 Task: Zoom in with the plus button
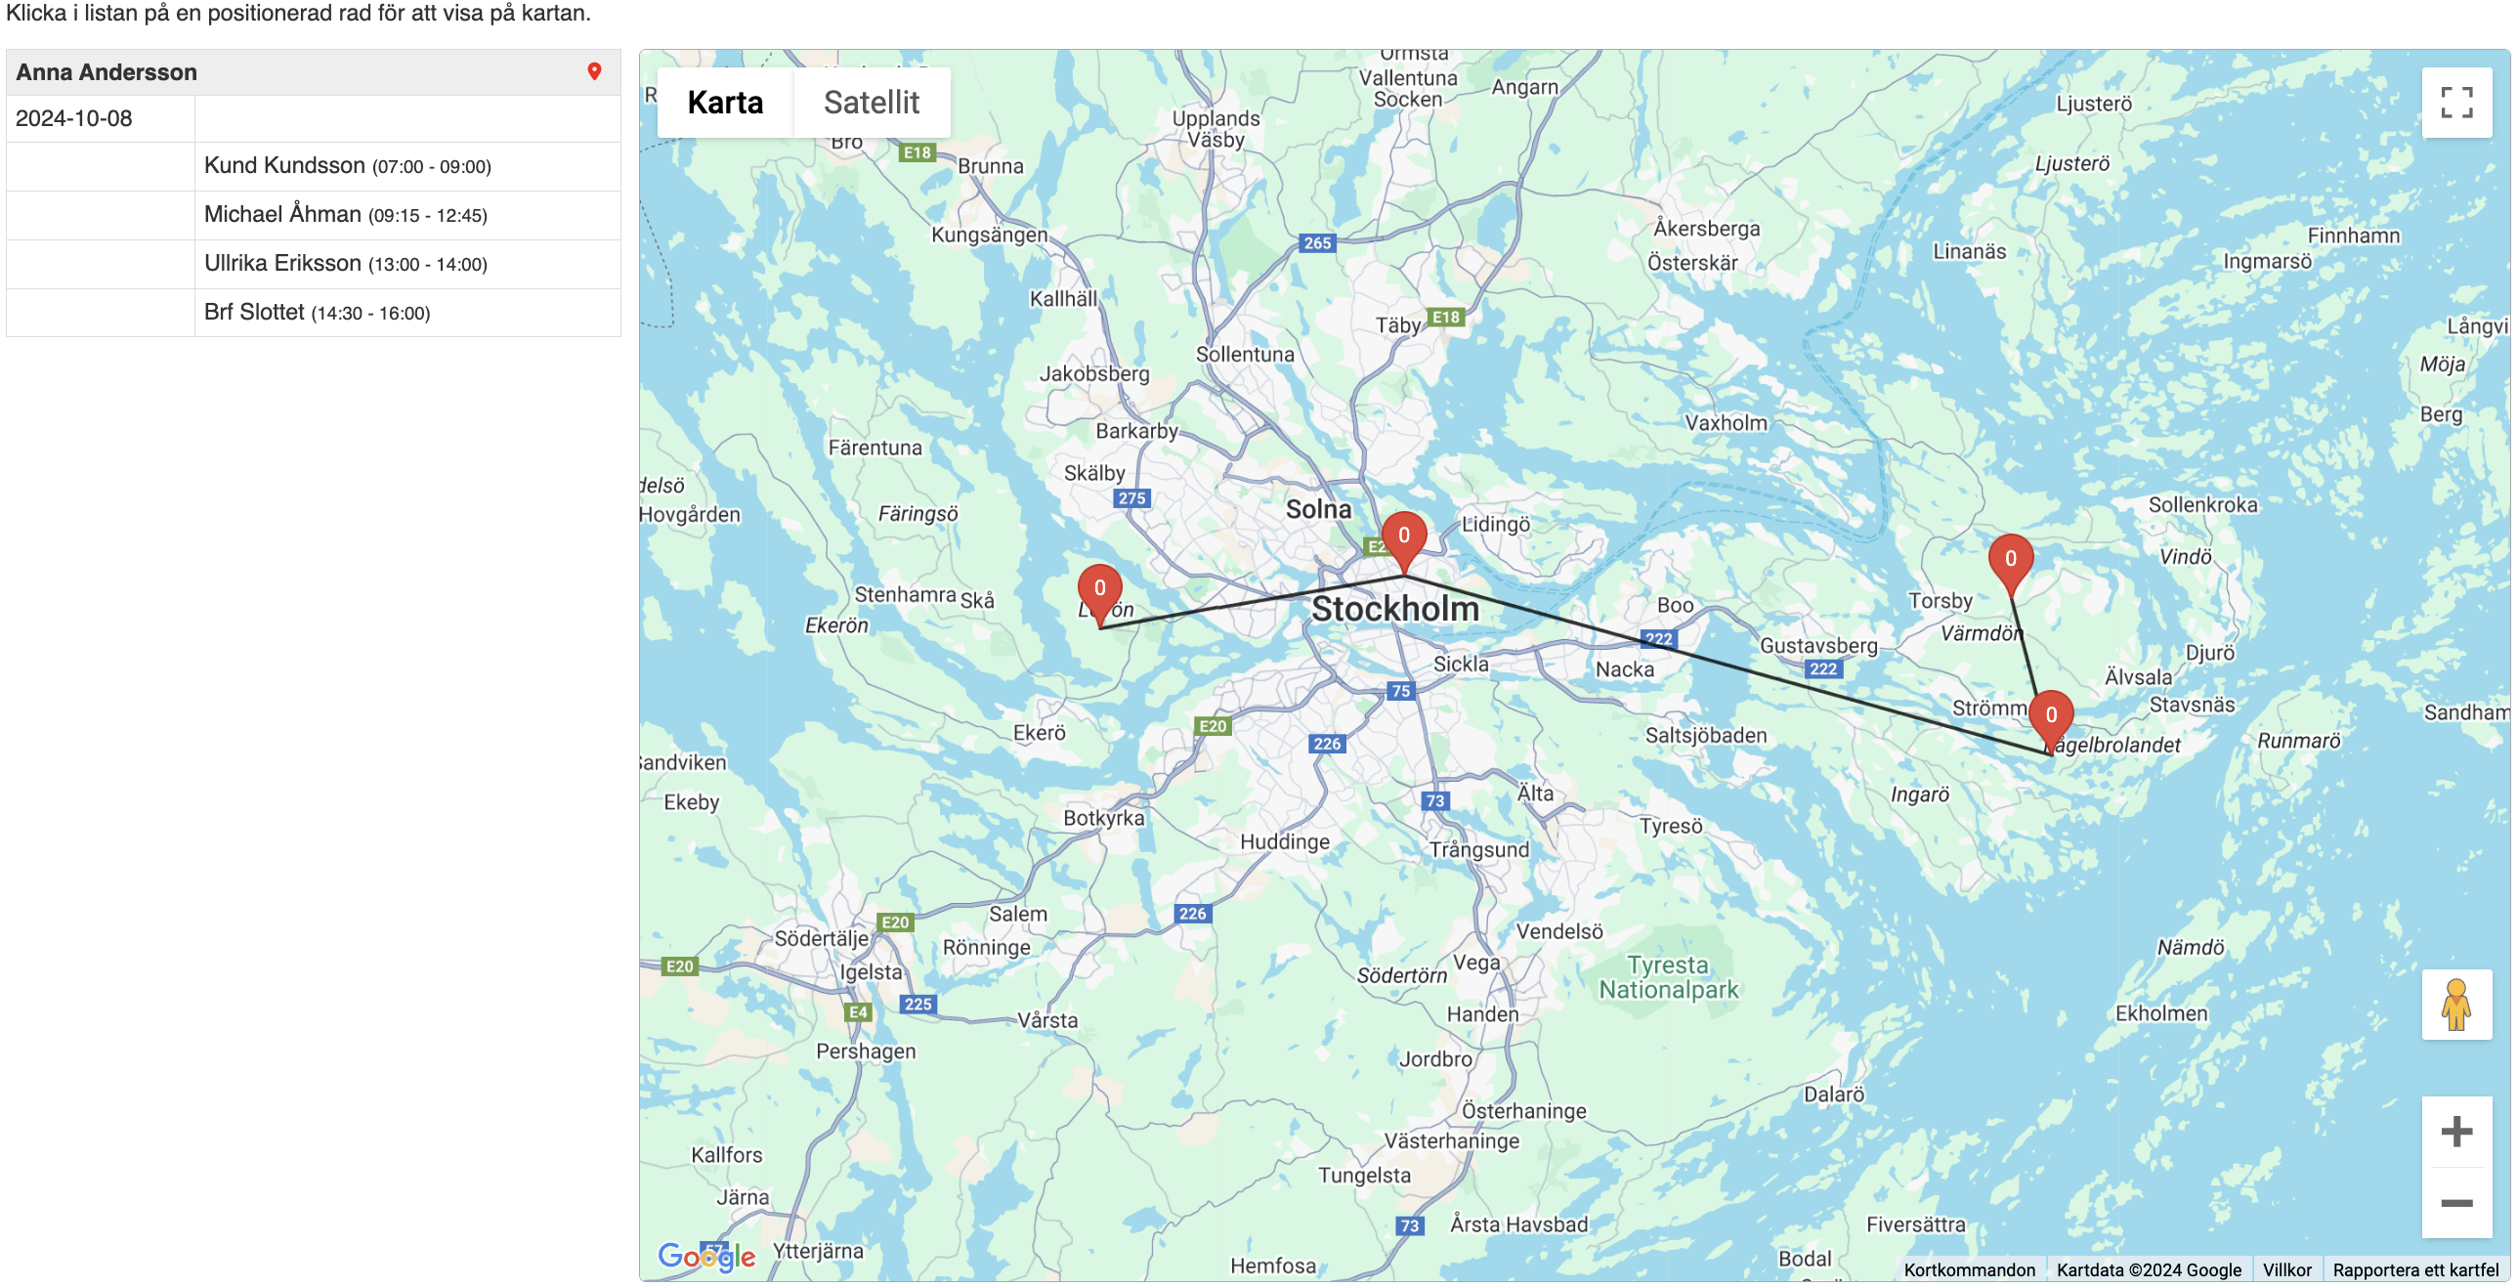click(x=2456, y=1132)
